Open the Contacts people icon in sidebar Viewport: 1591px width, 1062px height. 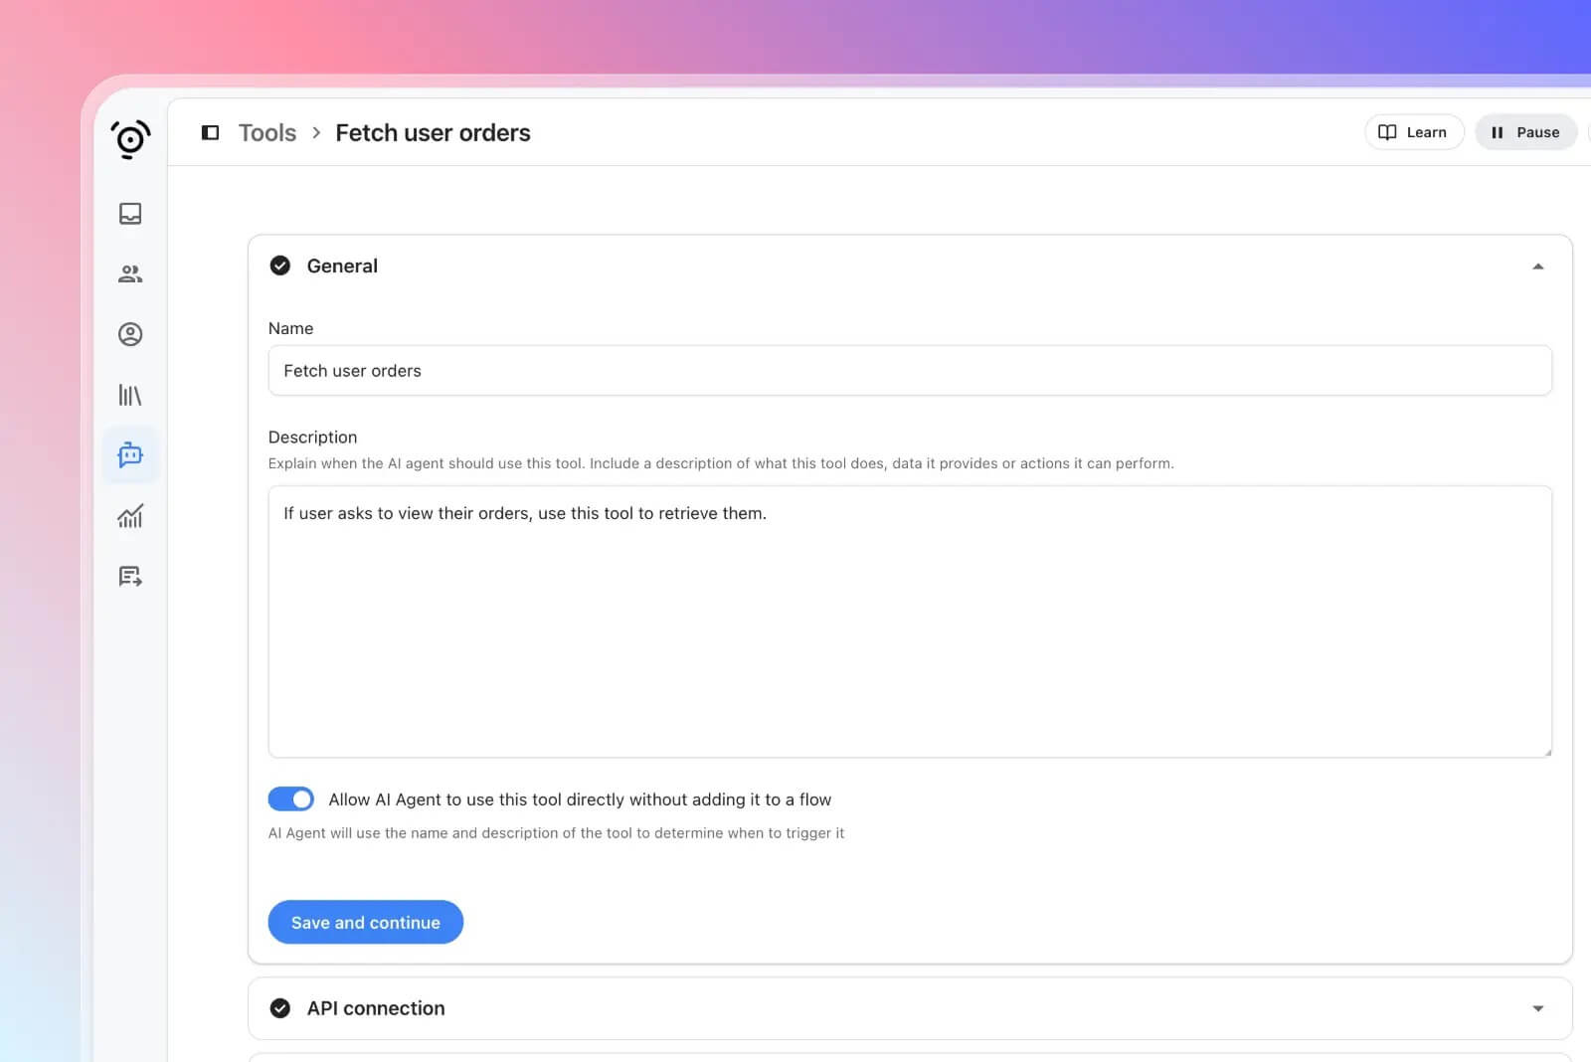(130, 274)
